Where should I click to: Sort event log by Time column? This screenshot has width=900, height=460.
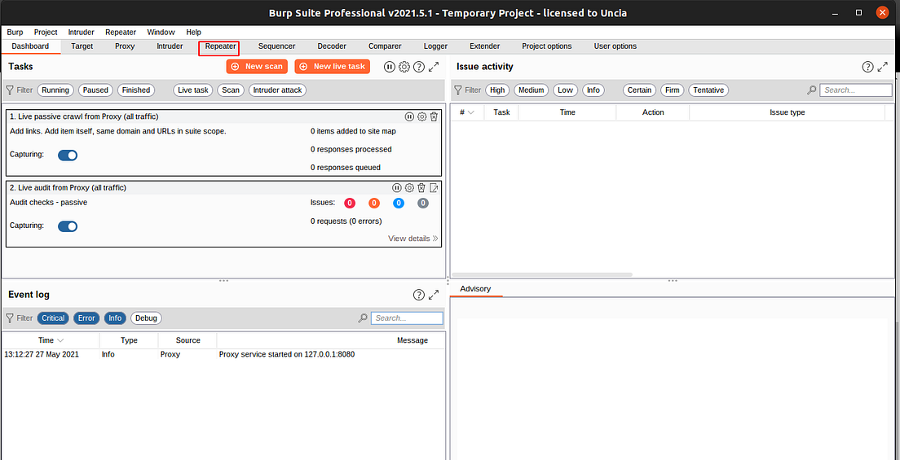(51, 340)
